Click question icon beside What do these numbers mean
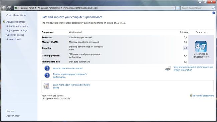Screen dimensions: 217x122 [x=47, y=68]
